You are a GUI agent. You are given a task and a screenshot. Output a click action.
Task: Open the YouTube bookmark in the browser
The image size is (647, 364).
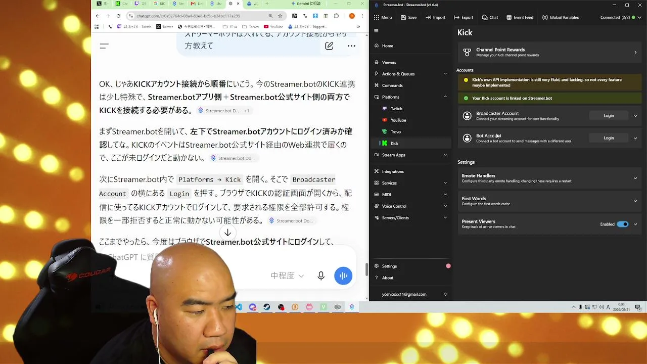pyautogui.click(x=273, y=27)
